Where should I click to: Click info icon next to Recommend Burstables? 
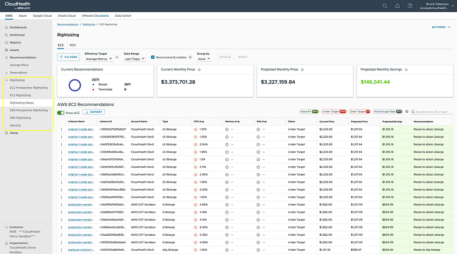tap(190, 57)
